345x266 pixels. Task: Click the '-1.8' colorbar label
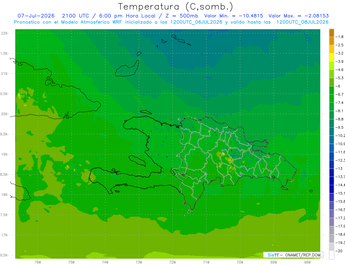340,37
